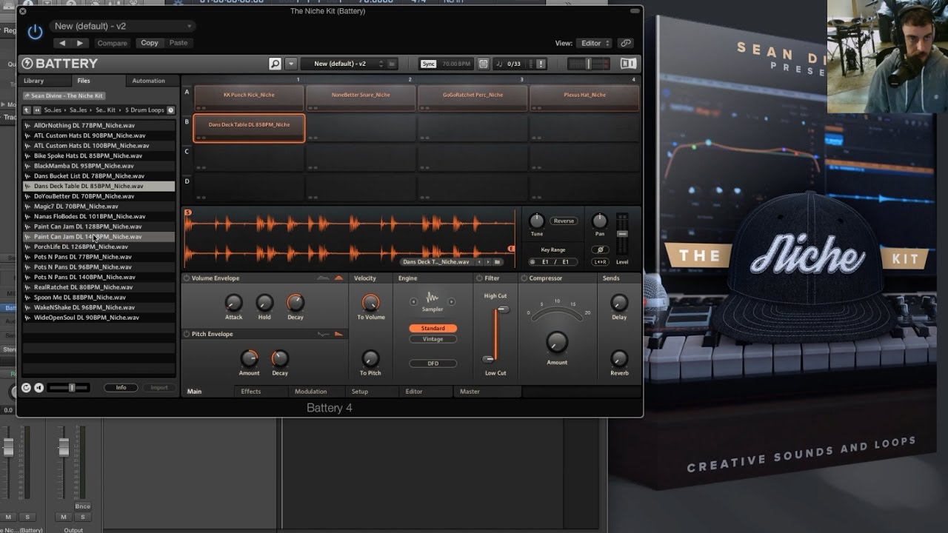The width and height of the screenshot is (948, 533).
Task: Click the square icon next to BPM
Action: pos(483,64)
